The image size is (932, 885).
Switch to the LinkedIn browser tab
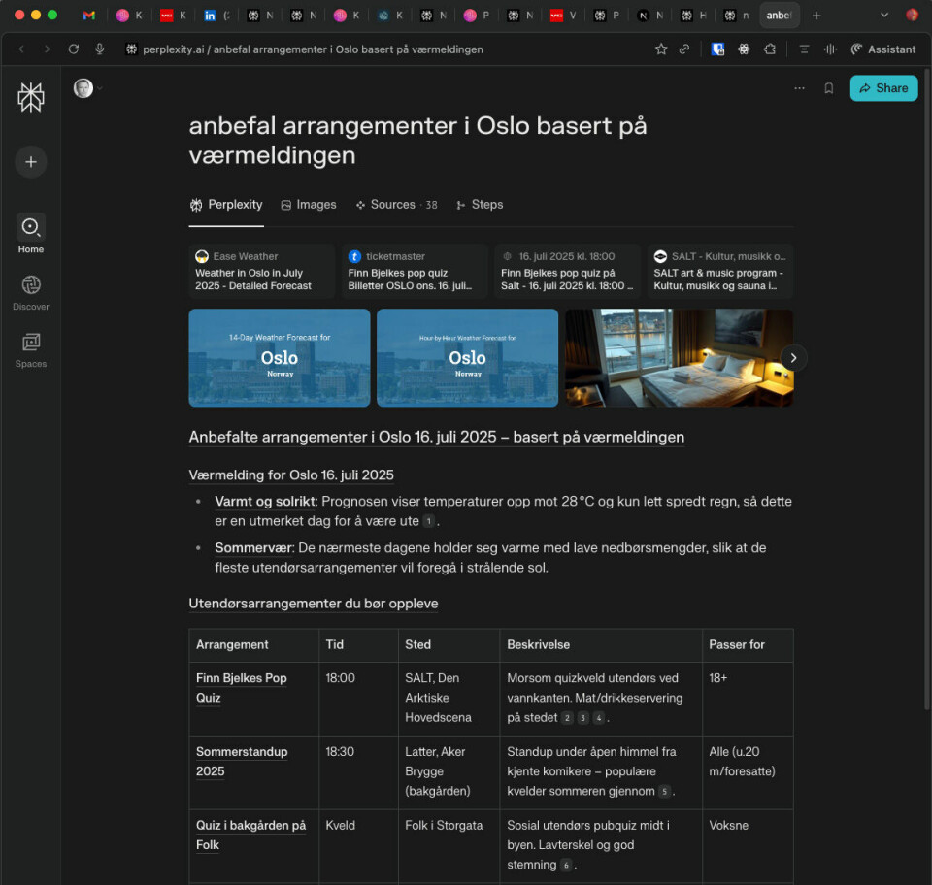tap(210, 16)
